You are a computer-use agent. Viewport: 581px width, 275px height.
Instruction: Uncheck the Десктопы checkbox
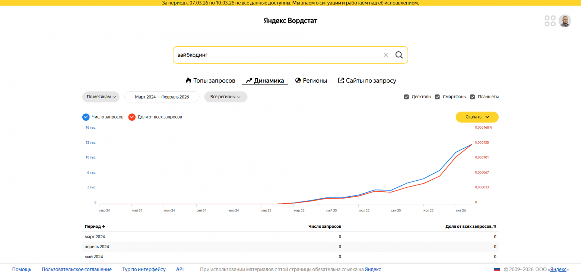coord(406,97)
